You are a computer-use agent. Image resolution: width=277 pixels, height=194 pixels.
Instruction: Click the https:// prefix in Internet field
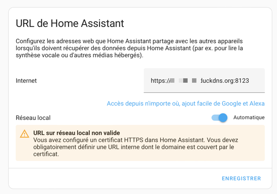tap(160, 81)
